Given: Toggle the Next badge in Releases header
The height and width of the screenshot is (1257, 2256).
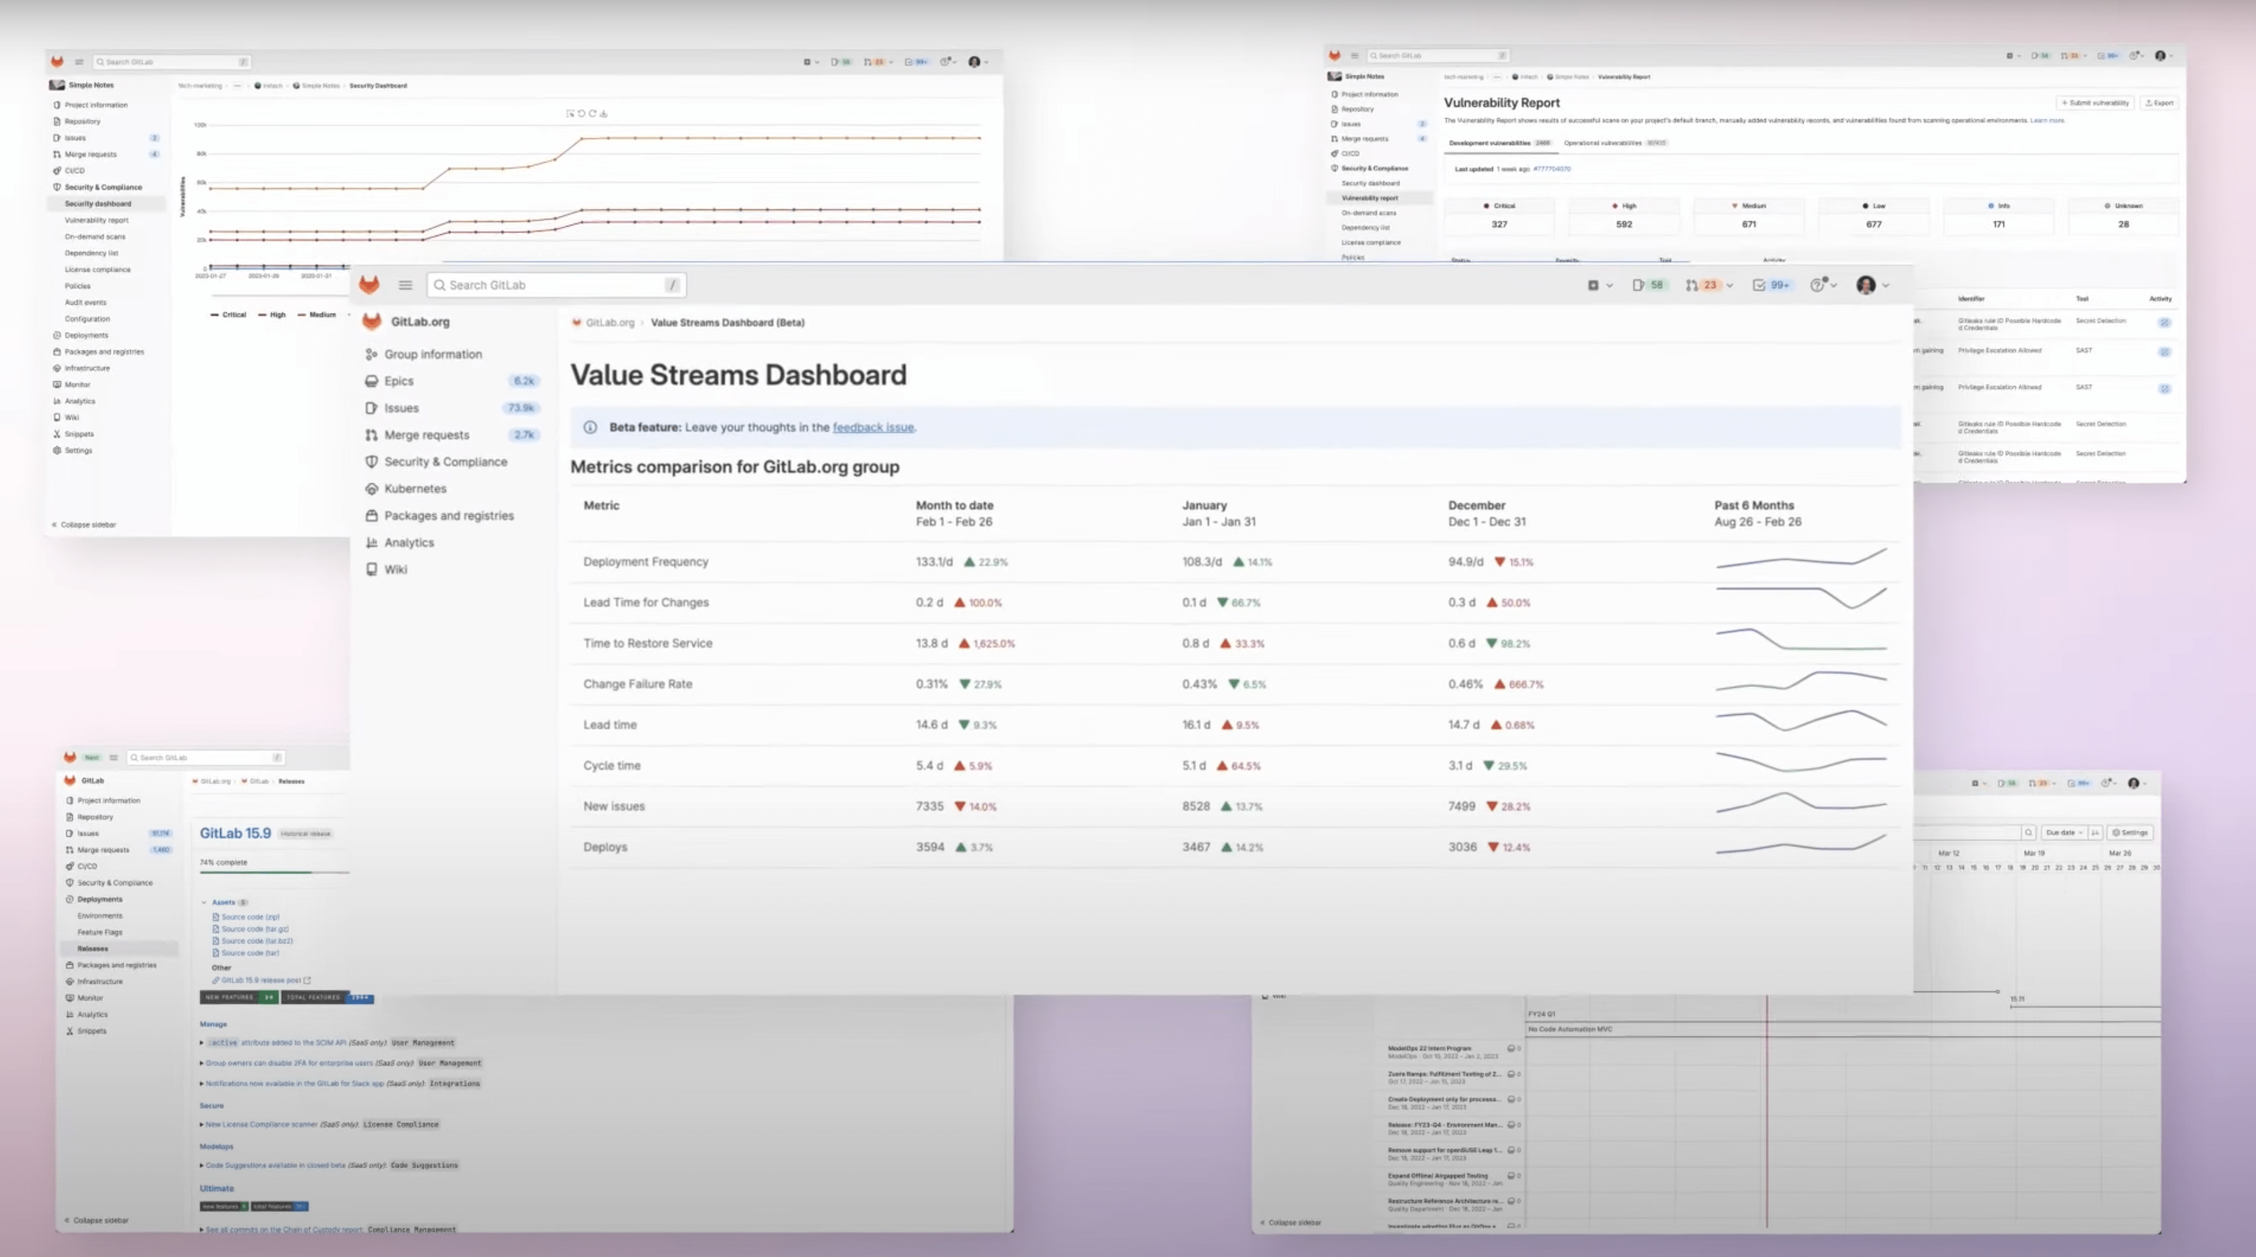Looking at the screenshot, I should coord(92,757).
